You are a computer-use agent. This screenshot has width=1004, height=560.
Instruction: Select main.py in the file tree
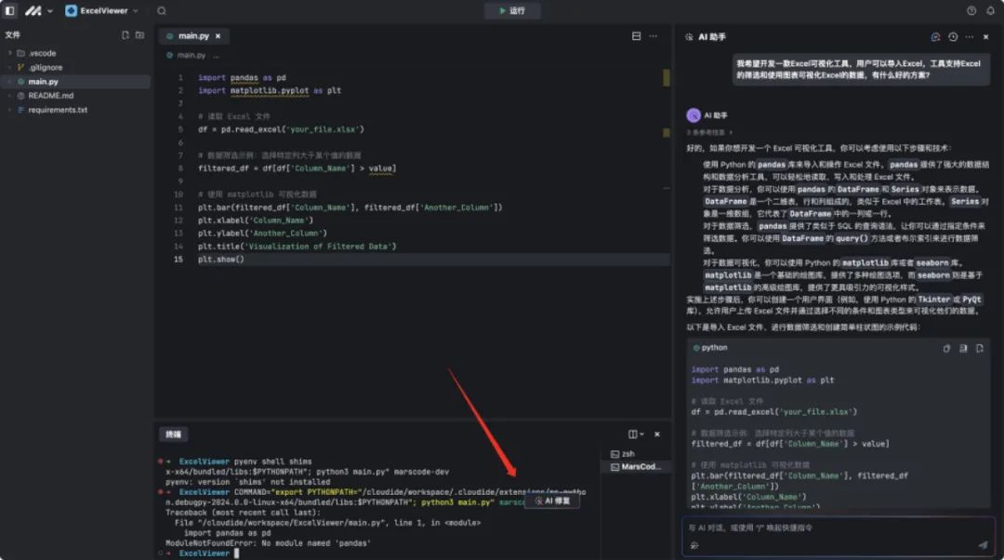click(75, 81)
